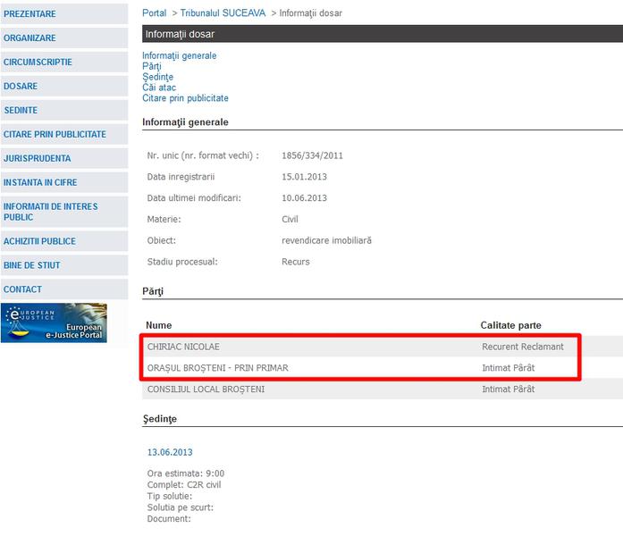Open ACHIZITII PUBLICE menu item
Screen dimensions: 623x536
[40, 241]
